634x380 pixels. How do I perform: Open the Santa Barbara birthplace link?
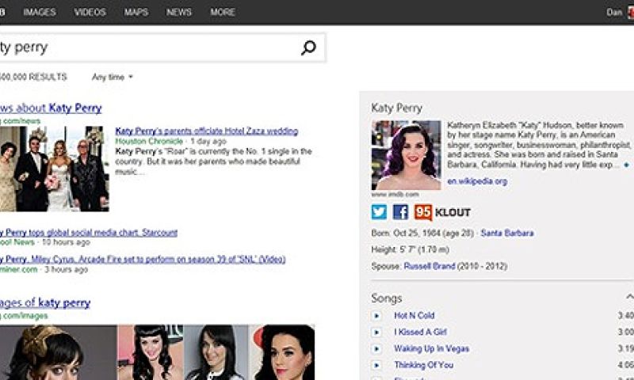tap(507, 233)
